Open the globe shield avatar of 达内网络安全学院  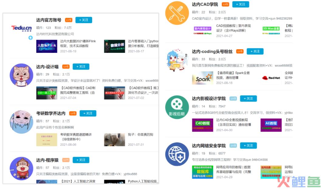click(x=177, y=154)
